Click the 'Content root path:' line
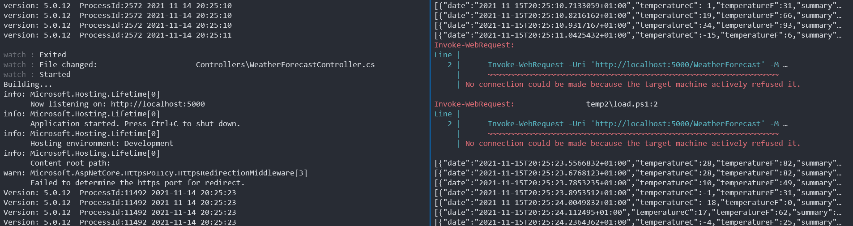Screen dimensions: 853x226 pos(70,163)
